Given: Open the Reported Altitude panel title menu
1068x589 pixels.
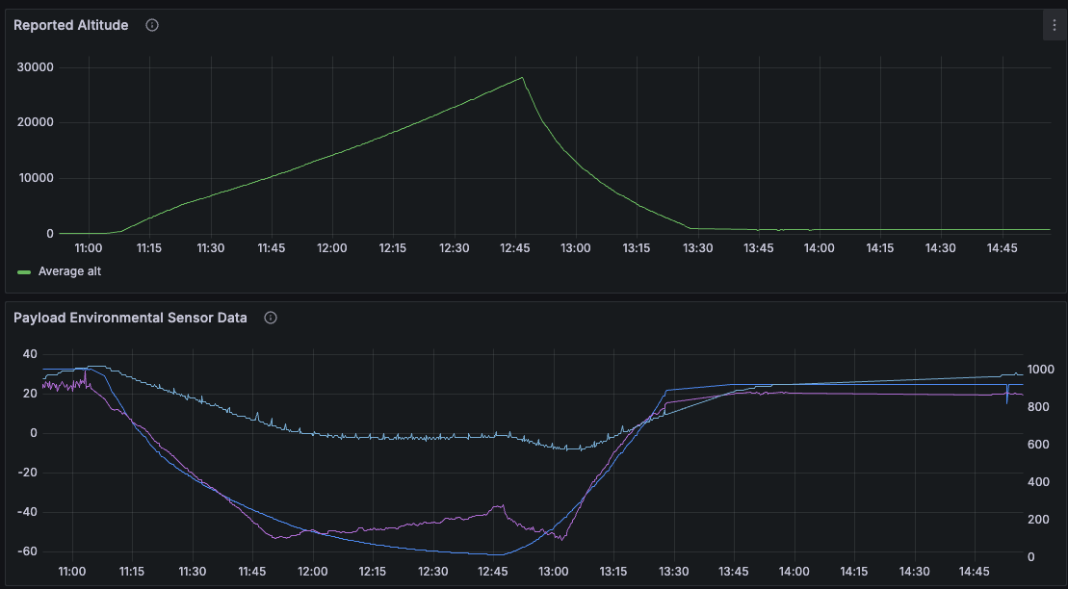Looking at the screenshot, I should (x=71, y=26).
